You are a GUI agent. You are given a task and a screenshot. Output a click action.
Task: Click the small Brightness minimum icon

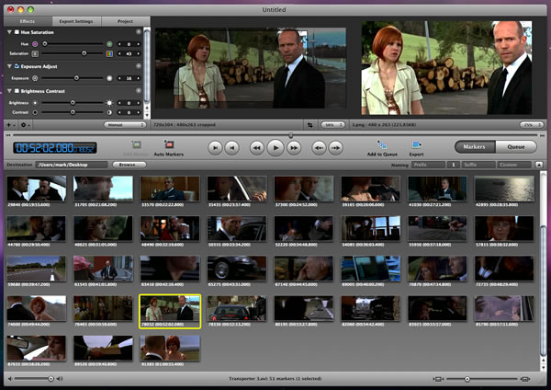pos(35,103)
